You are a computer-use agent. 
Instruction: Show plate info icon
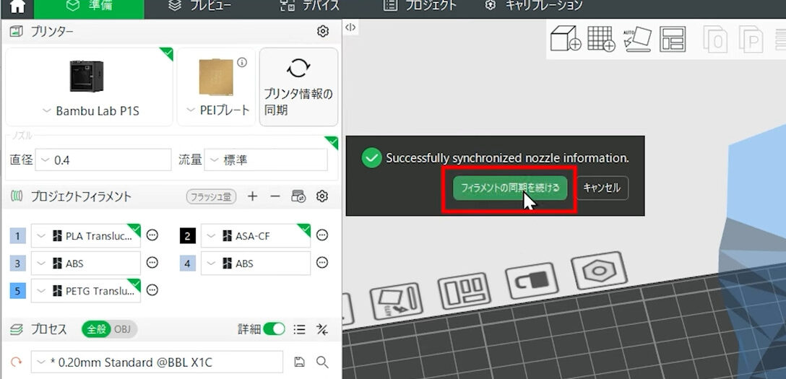(x=242, y=62)
